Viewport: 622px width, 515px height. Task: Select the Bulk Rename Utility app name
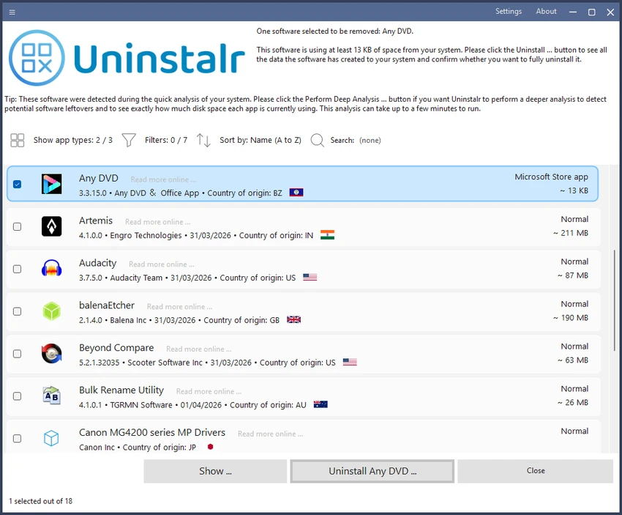tap(121, 390)
